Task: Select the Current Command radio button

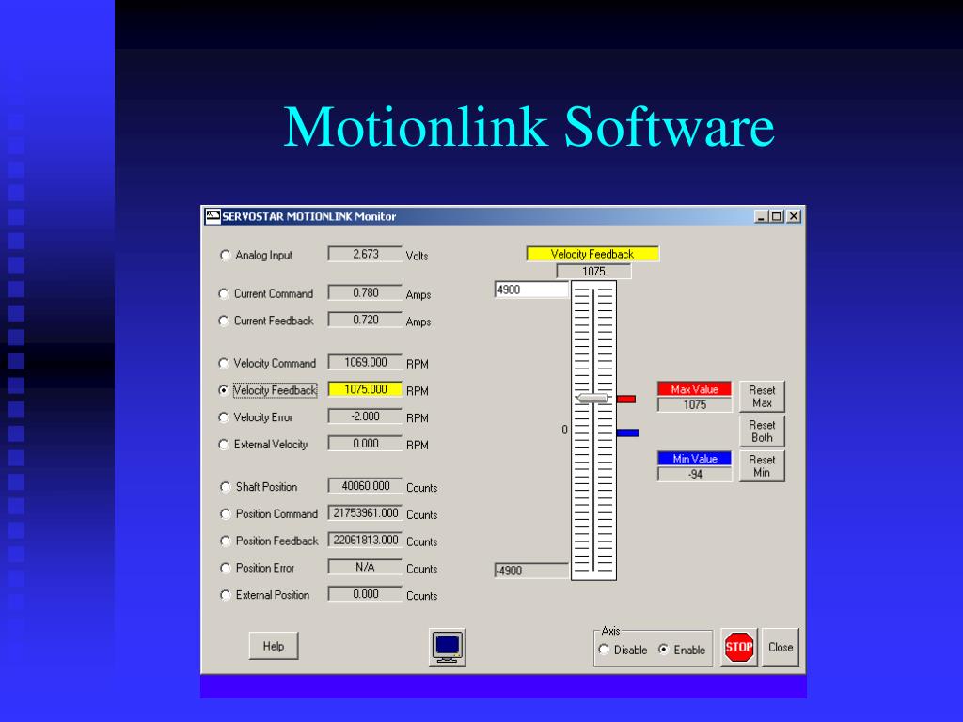Action: tap(224, 294)
